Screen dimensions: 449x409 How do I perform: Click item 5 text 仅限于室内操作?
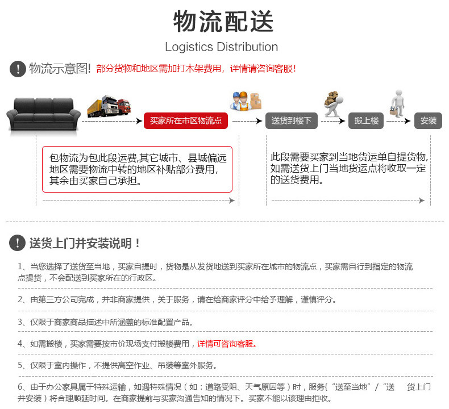coord(117,365)
